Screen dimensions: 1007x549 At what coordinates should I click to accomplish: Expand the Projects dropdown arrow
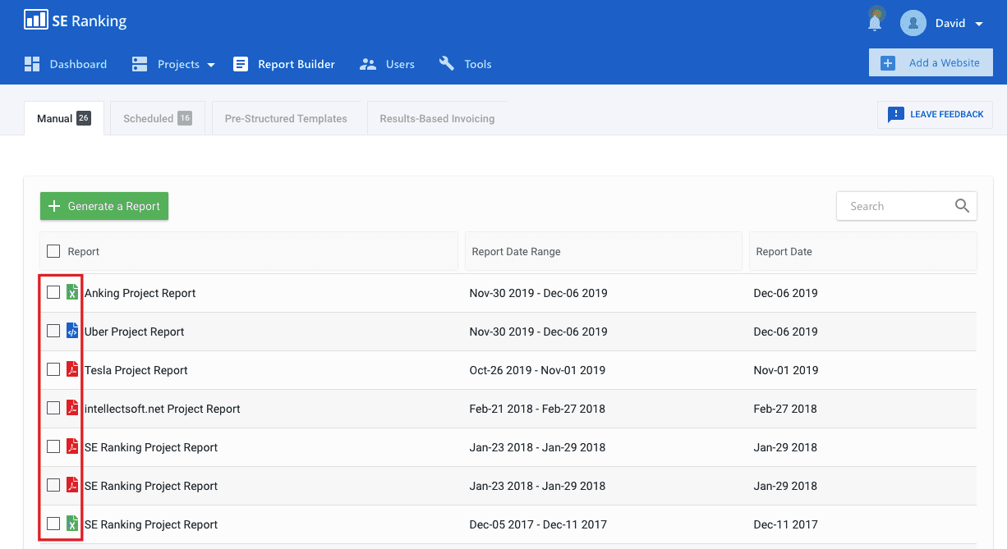[x=211, y=65]
